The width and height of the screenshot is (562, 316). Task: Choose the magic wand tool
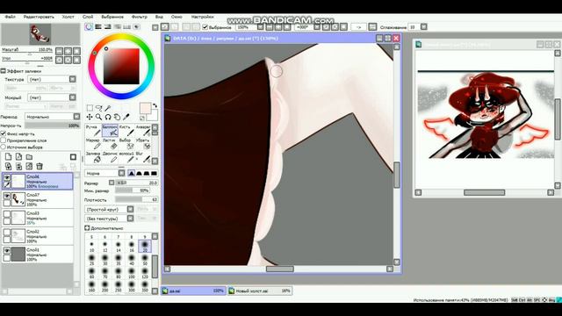(x=108, y=108)
